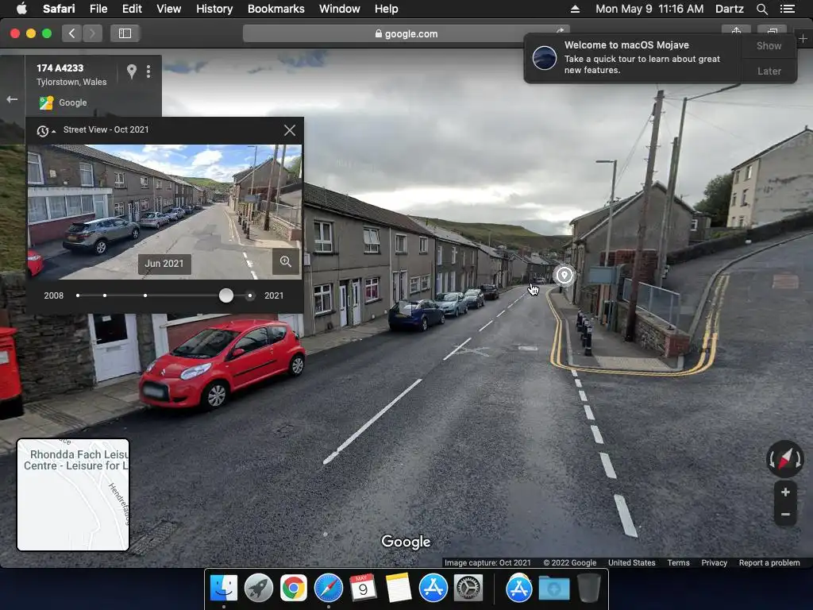
Task: Open Notification Center list icon
Action: tap(788, 9)
